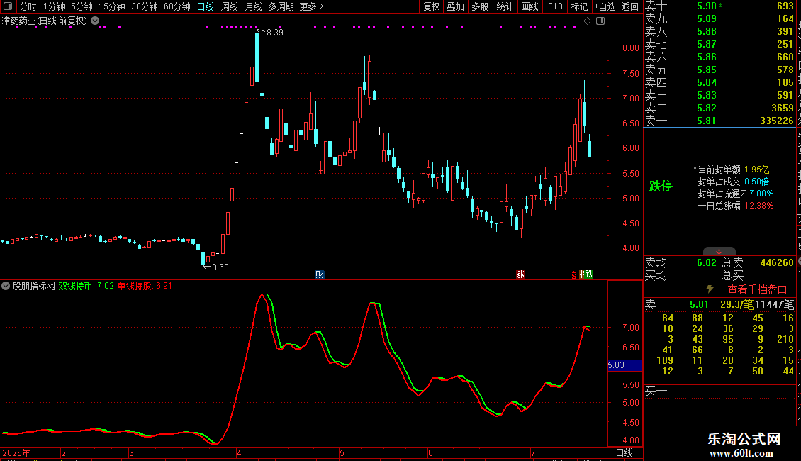Select the 卖十 row at 5.90
801x461 pixels.
click(719, 6)
